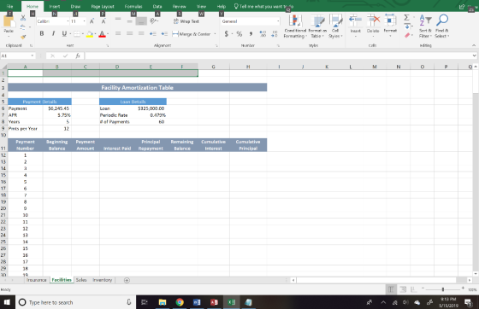This screenshot has height=309, width=479.
Task: Open the Inventory sheet tab
Action: pyautogui.click(x=103, y=280)
